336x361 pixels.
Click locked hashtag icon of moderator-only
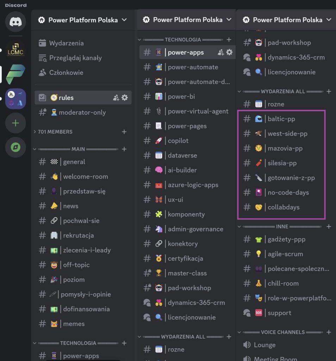point(43,112)
